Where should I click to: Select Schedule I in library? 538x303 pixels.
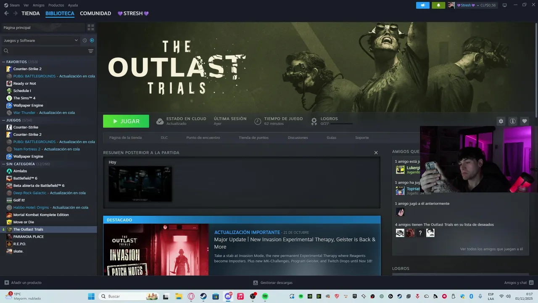tap(22, 90)
